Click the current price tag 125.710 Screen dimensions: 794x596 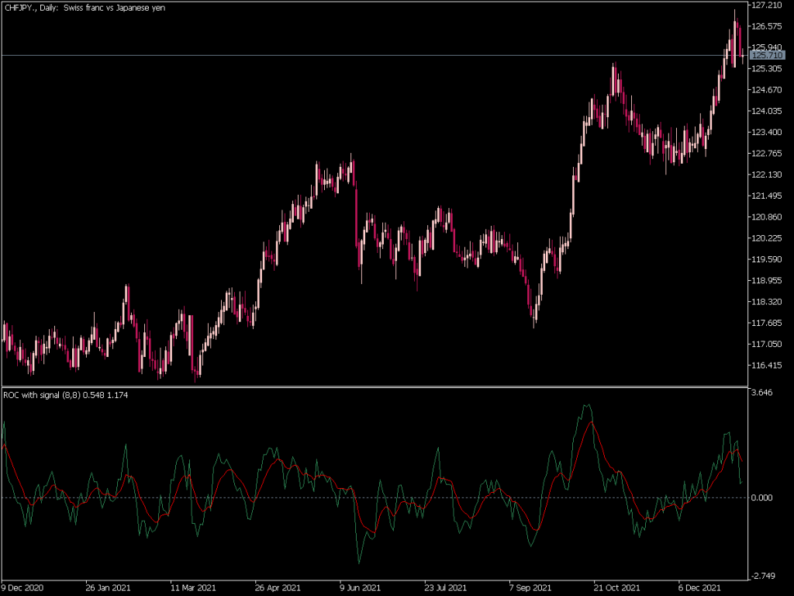click(x=768, y=56)
